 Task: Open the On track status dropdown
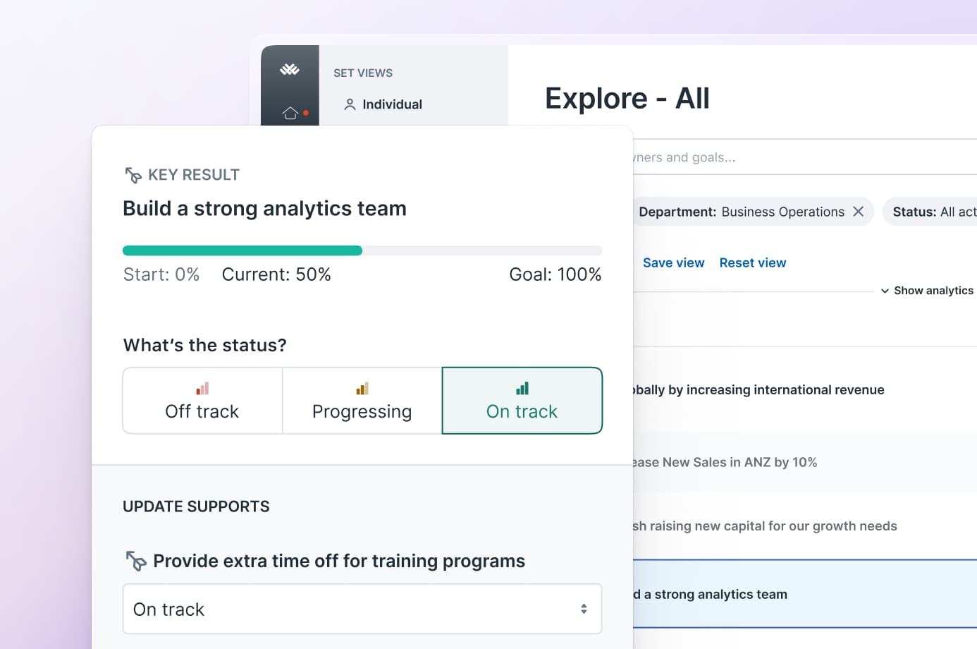point(362,608)
